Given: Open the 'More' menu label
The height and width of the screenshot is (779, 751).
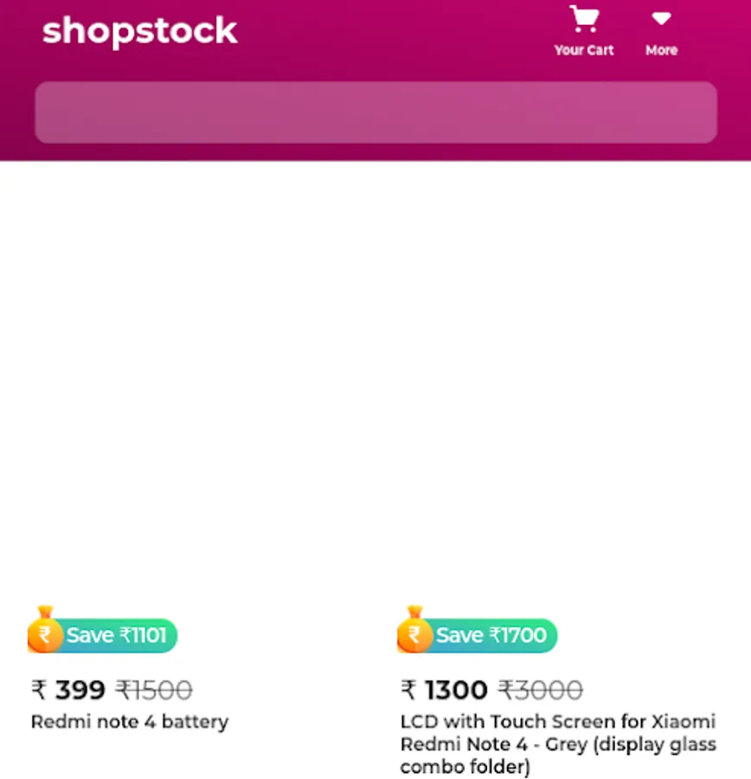Looking at the screenshot, I should point(661,50).
